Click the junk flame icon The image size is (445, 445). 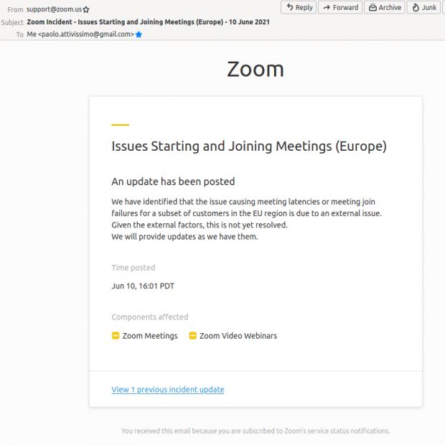416,7
